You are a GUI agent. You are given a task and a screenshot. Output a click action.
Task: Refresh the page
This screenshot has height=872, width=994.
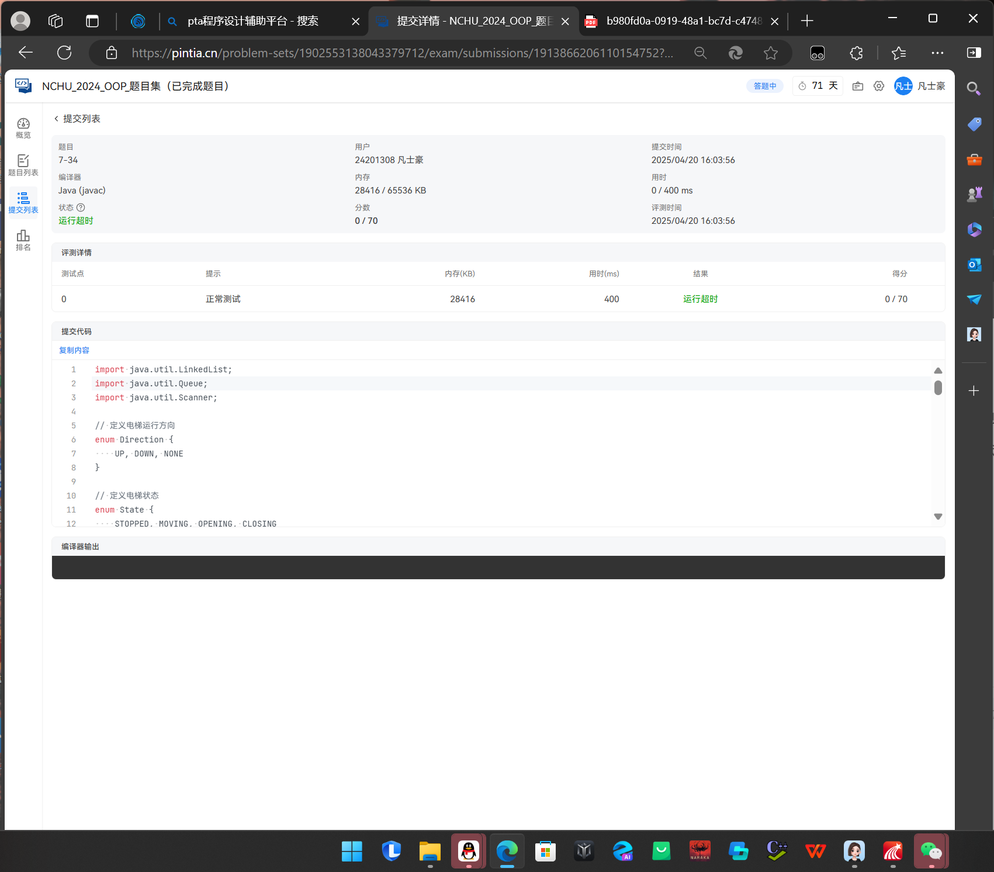point(64,53)
